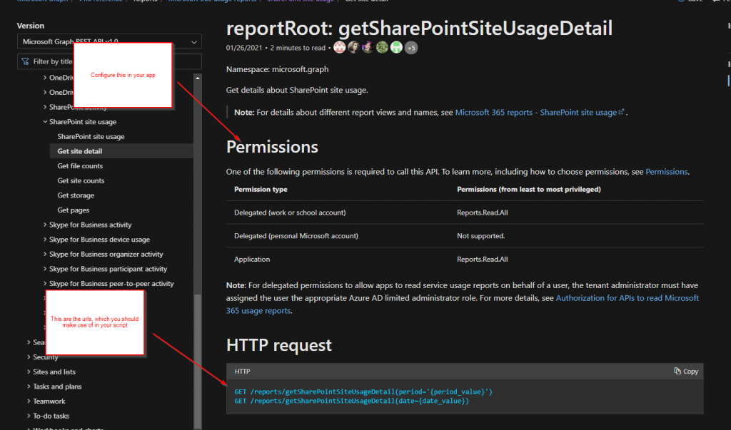Select the second contributor avatar
The width and height of the screenshot is (731, 430).
[x=353, y=47]
